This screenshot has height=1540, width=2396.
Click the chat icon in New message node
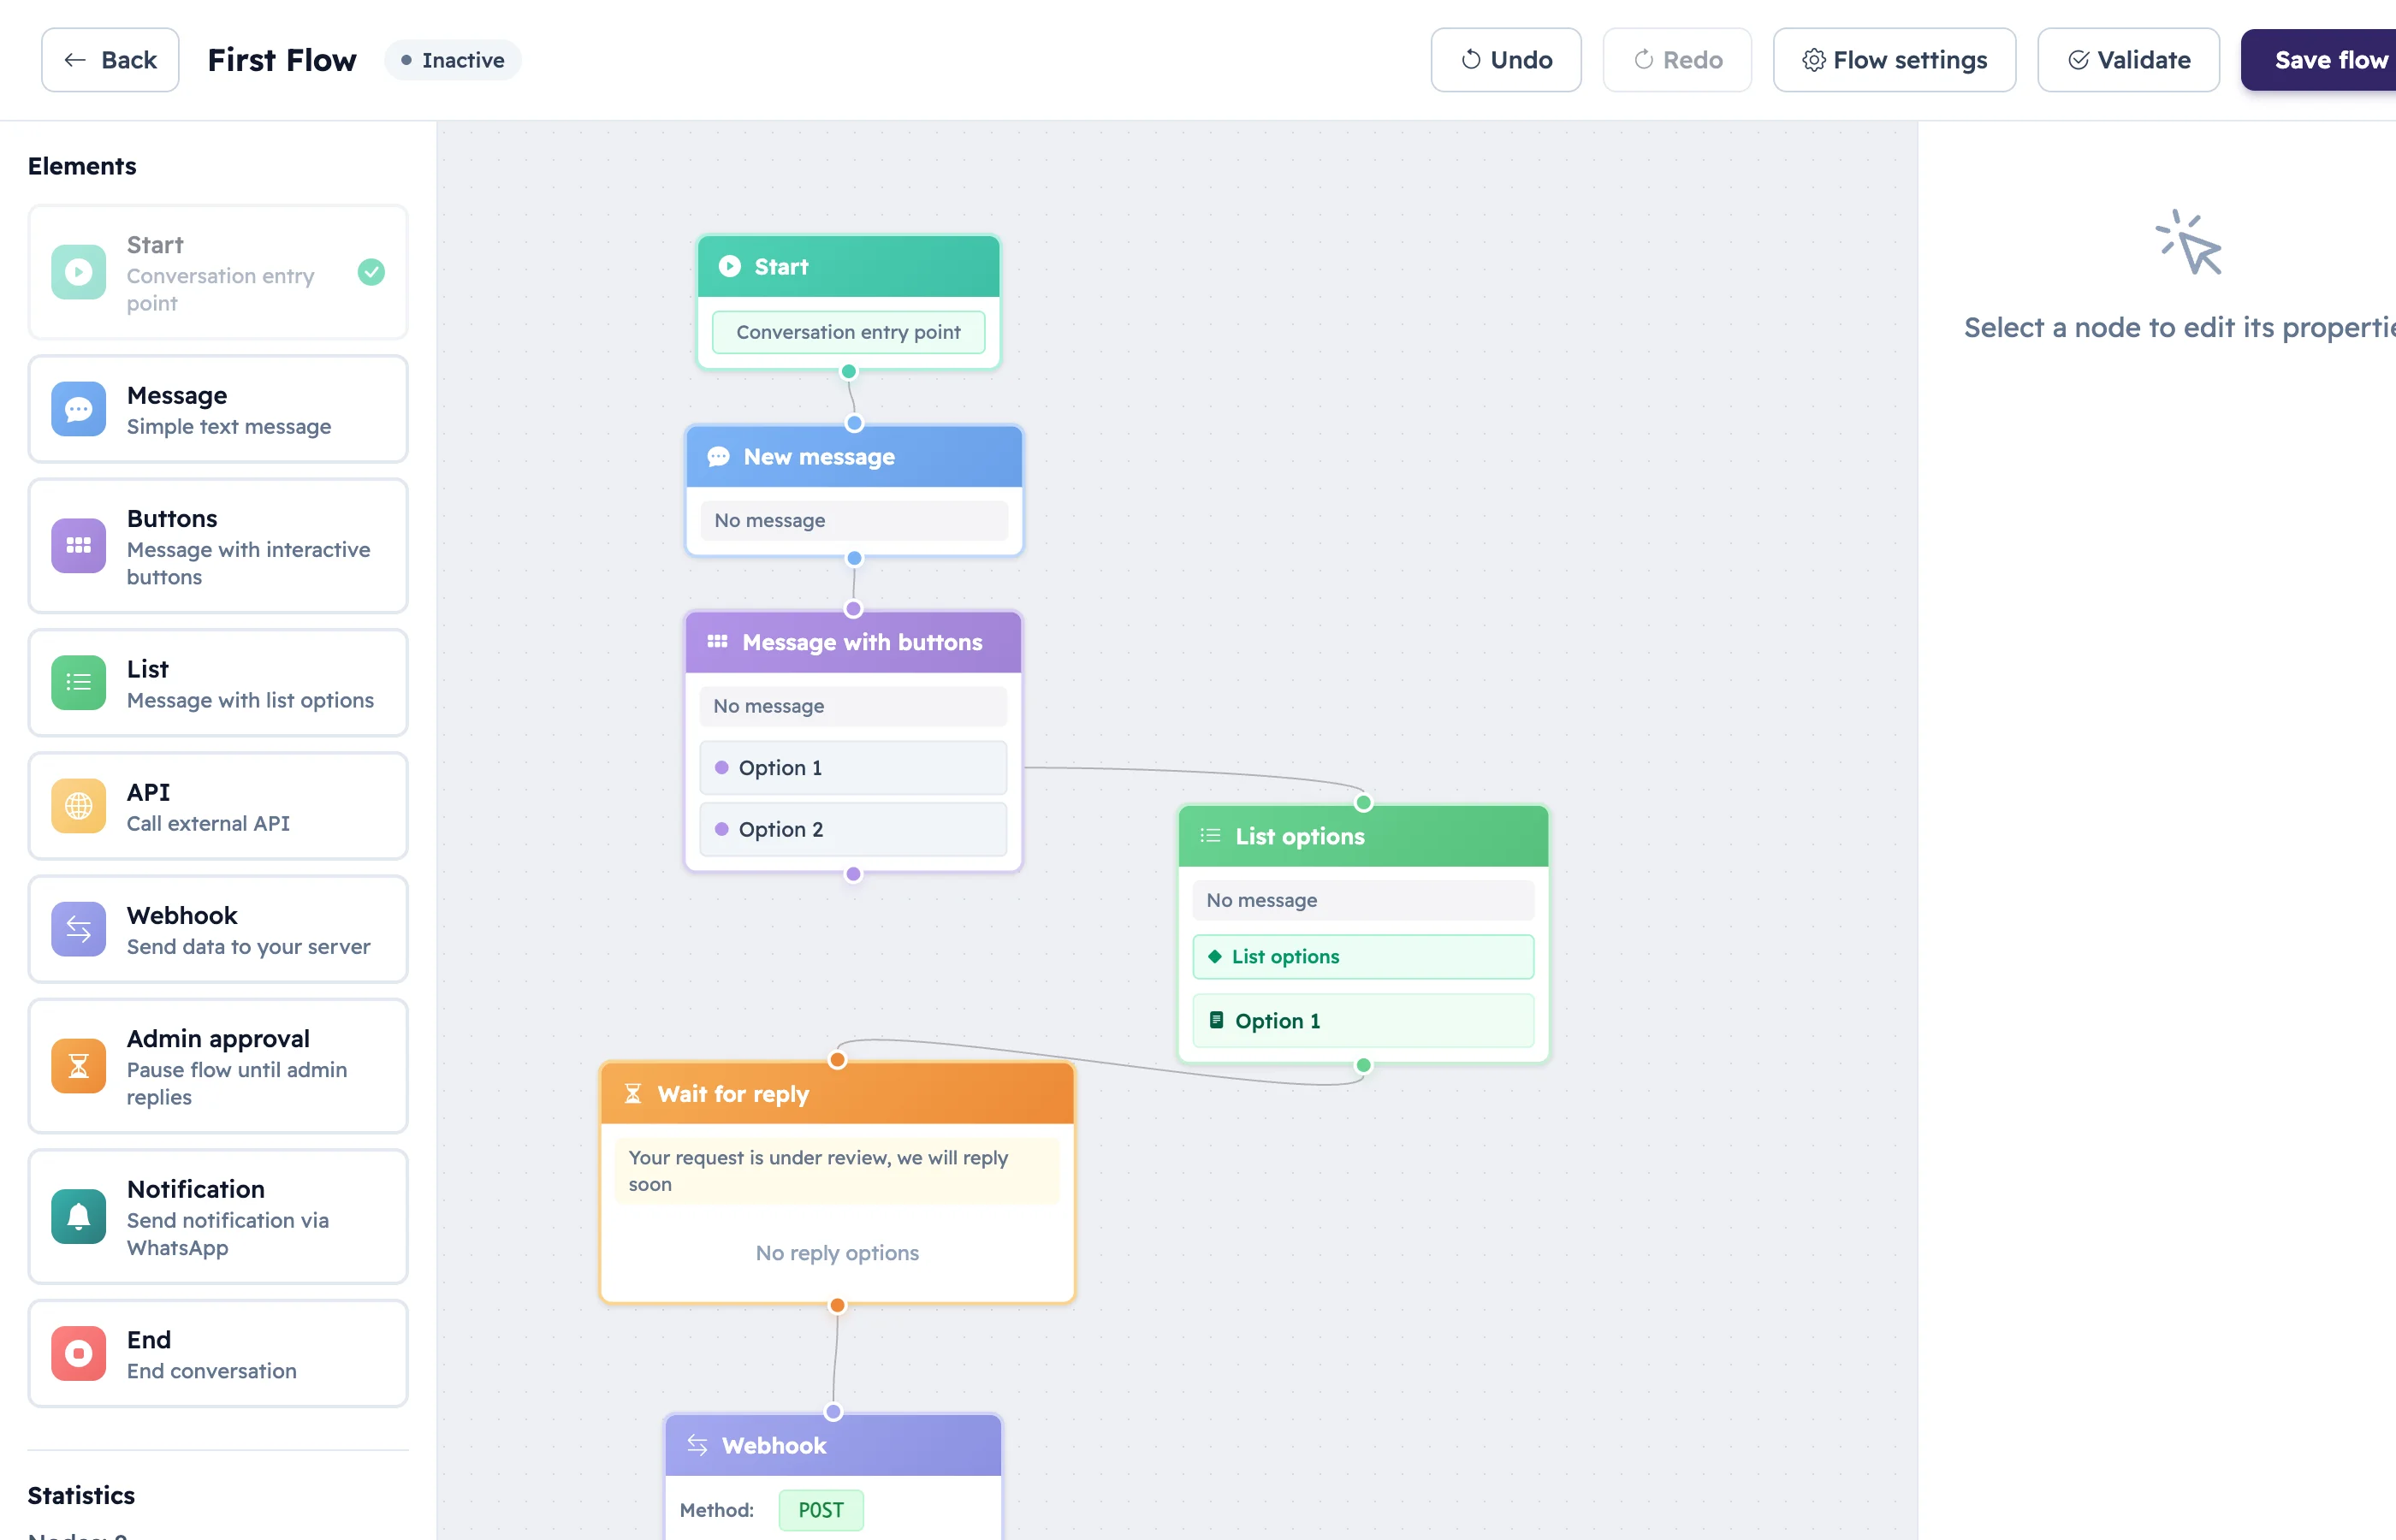[718, 457]
